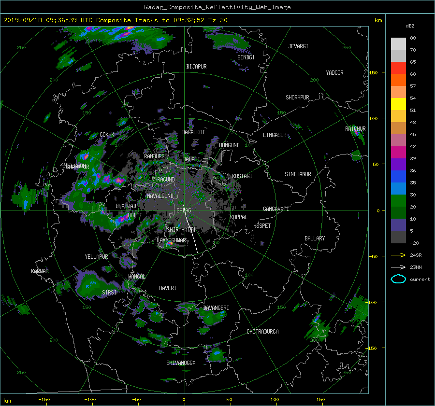435x406 pixels.
Task: Click the SINDHANUR city label
Action: tap(298, 174)
